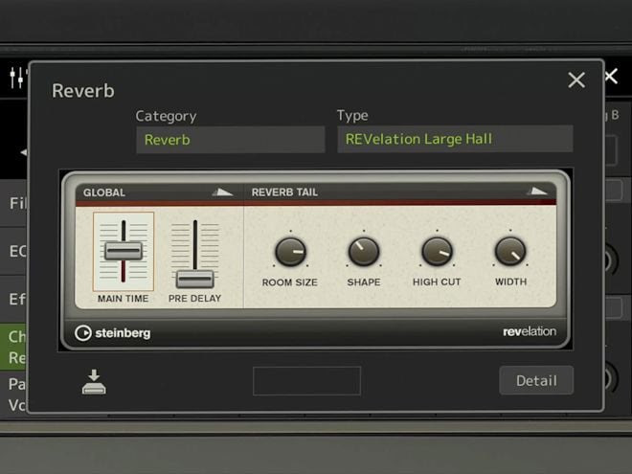
Task: Switch to the EQ tab in the sidebar
Action: tap(17, 252)
